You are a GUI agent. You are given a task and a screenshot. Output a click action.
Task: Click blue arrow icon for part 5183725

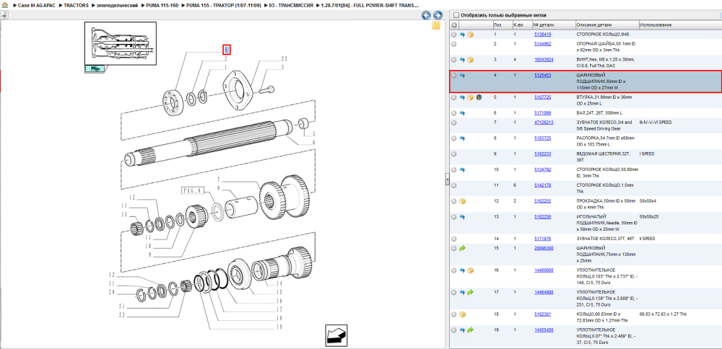[x=462, y=138]
